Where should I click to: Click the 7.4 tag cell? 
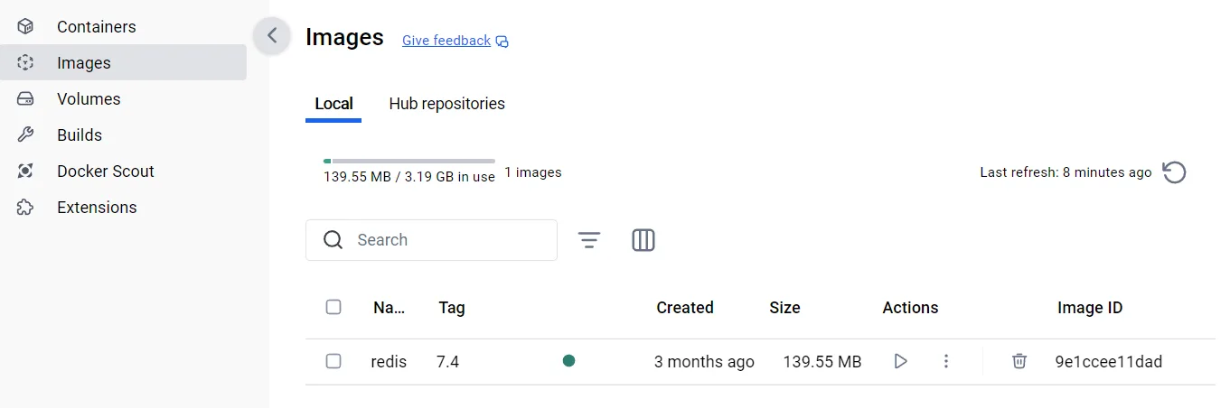click(448, 362)
